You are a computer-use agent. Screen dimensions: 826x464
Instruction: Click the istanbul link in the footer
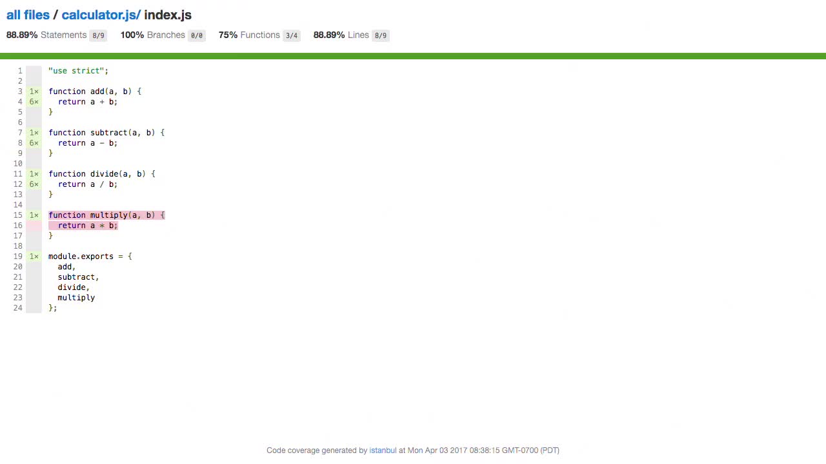point(383,450)
